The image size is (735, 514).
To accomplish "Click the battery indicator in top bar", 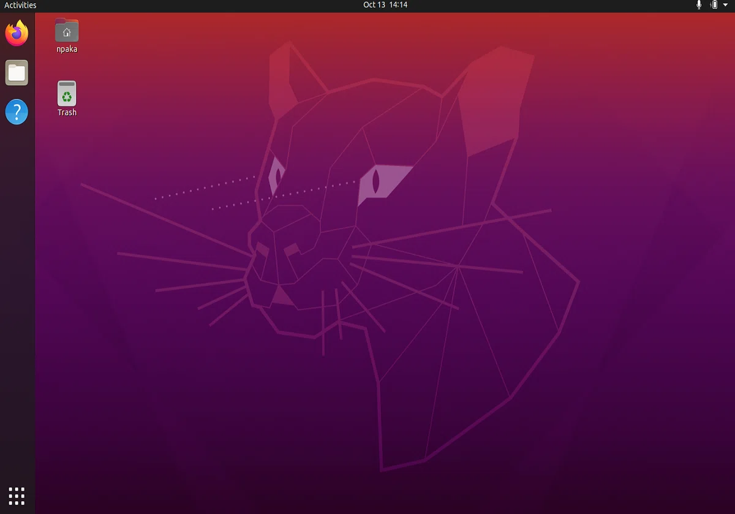I will [x=714, y=5].
